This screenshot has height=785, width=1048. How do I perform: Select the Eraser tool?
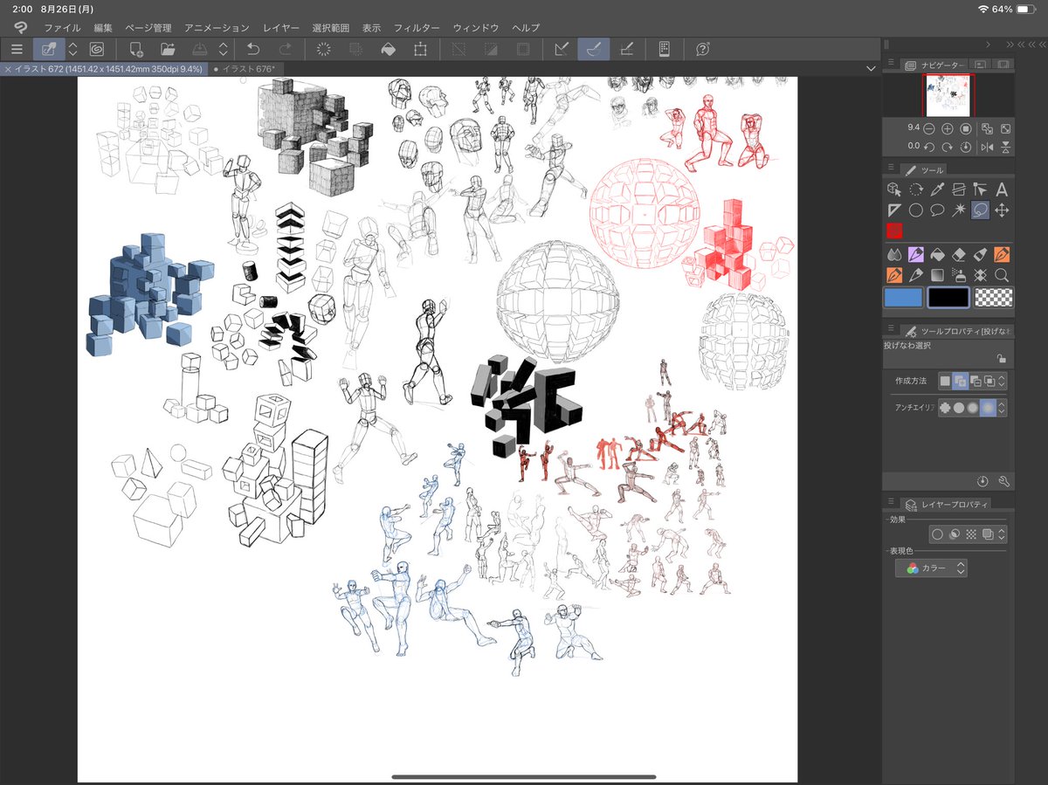959,254
